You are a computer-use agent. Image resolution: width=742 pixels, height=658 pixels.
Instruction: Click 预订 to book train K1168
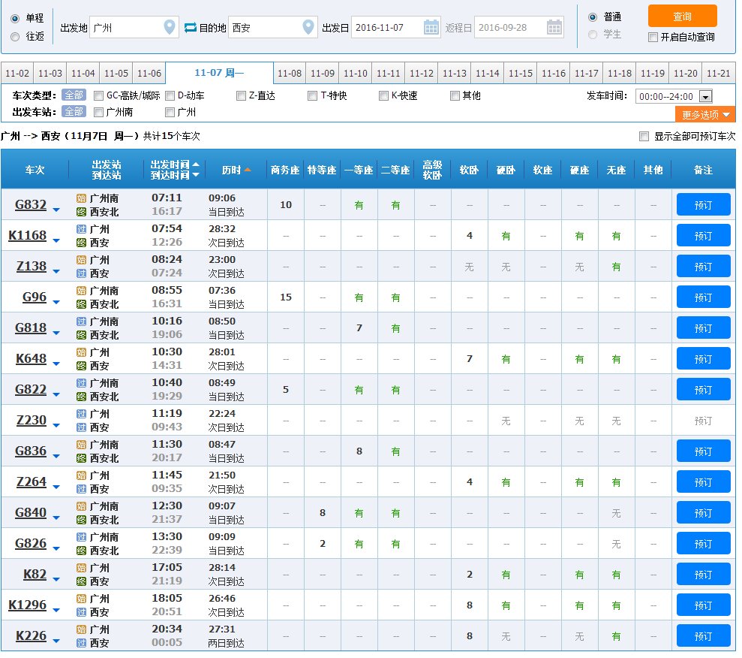tap(702, 235)
